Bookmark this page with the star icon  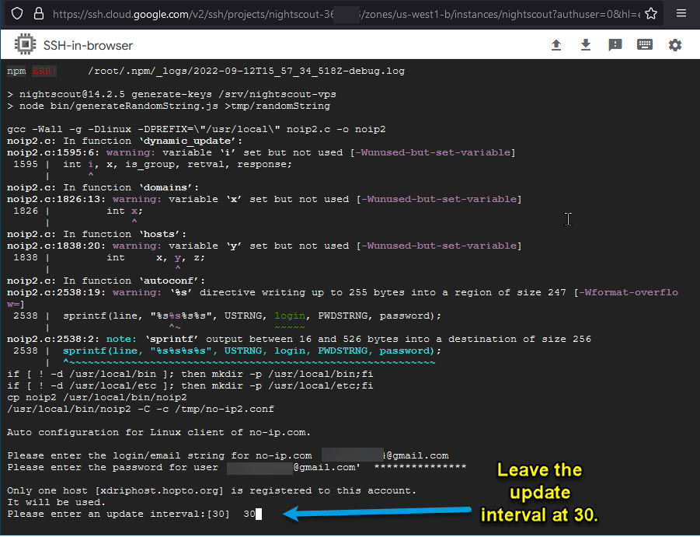pos(651,13)
